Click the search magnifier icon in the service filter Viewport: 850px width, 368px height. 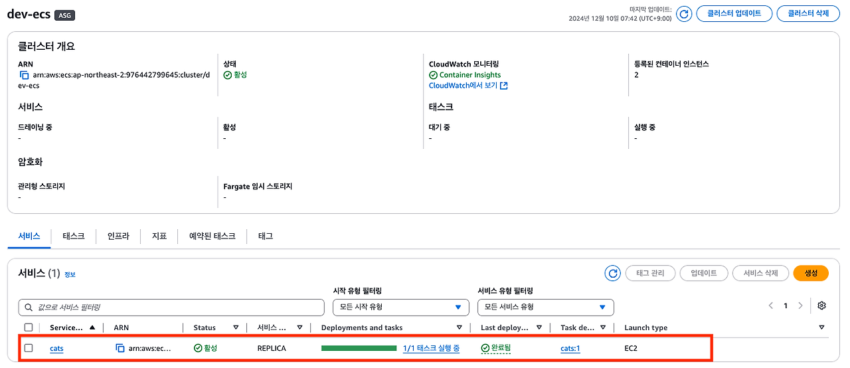[x=29, y=308]
